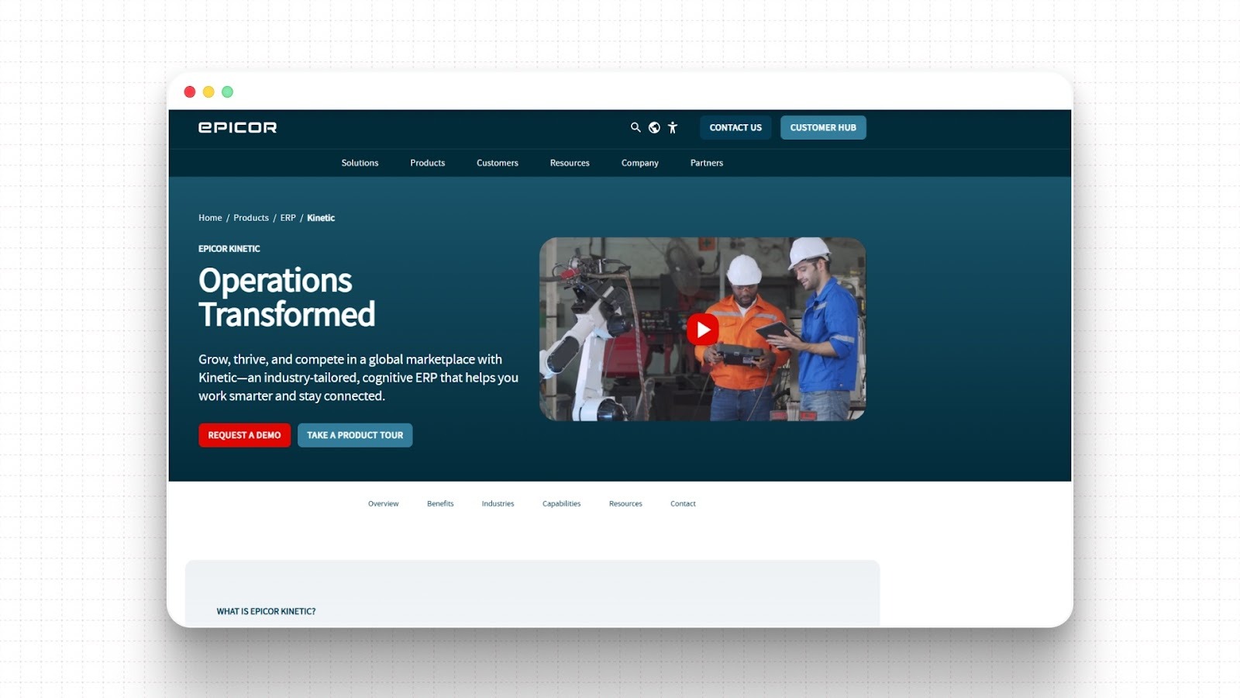
Task: Open the site search icon
Action: [x=635, y=127]
